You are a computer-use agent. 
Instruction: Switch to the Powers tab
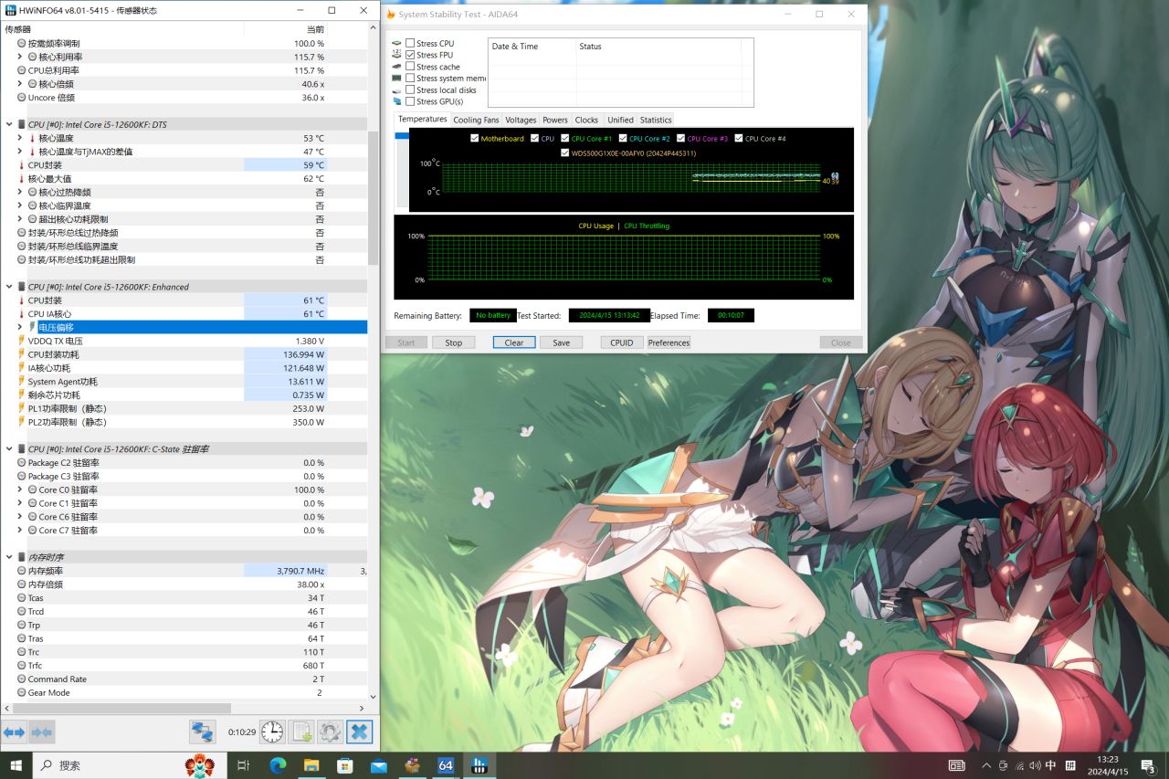[555, 120]
